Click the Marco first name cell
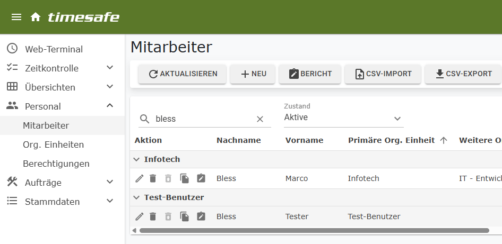Screen dimensions: 502x244 pos(297,178)
